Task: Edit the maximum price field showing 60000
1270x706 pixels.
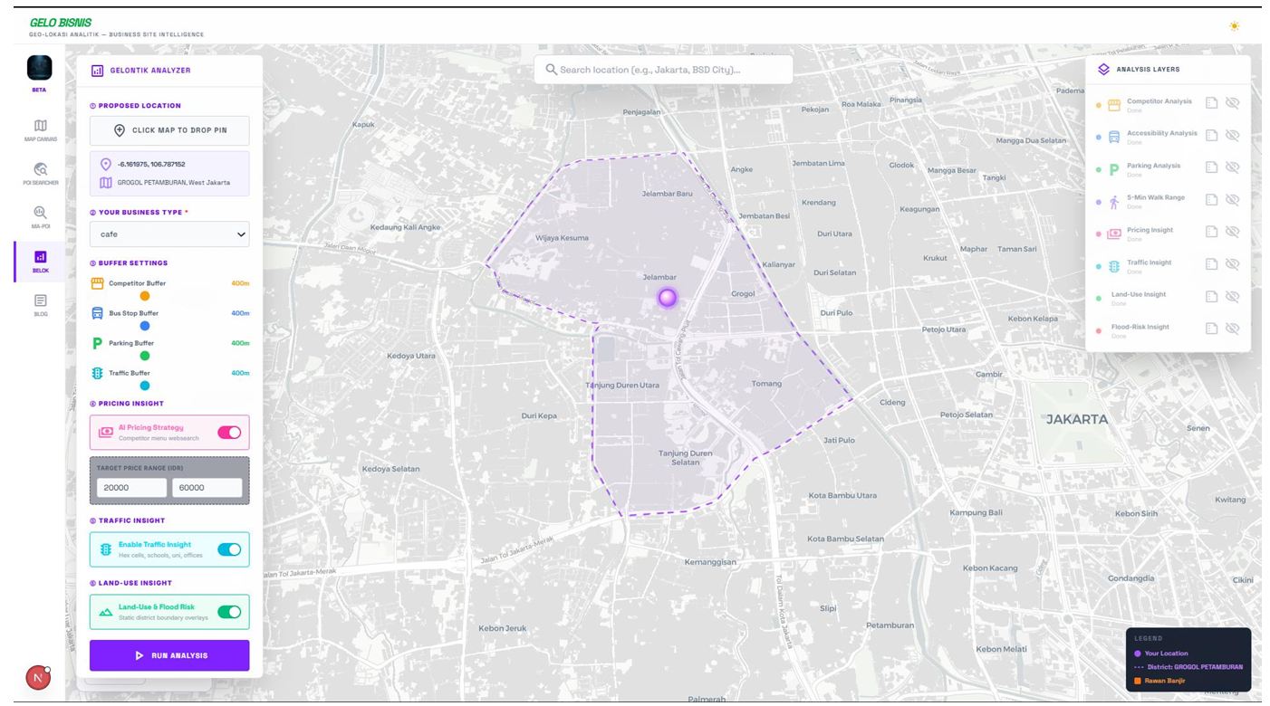Action: point(207,488)
